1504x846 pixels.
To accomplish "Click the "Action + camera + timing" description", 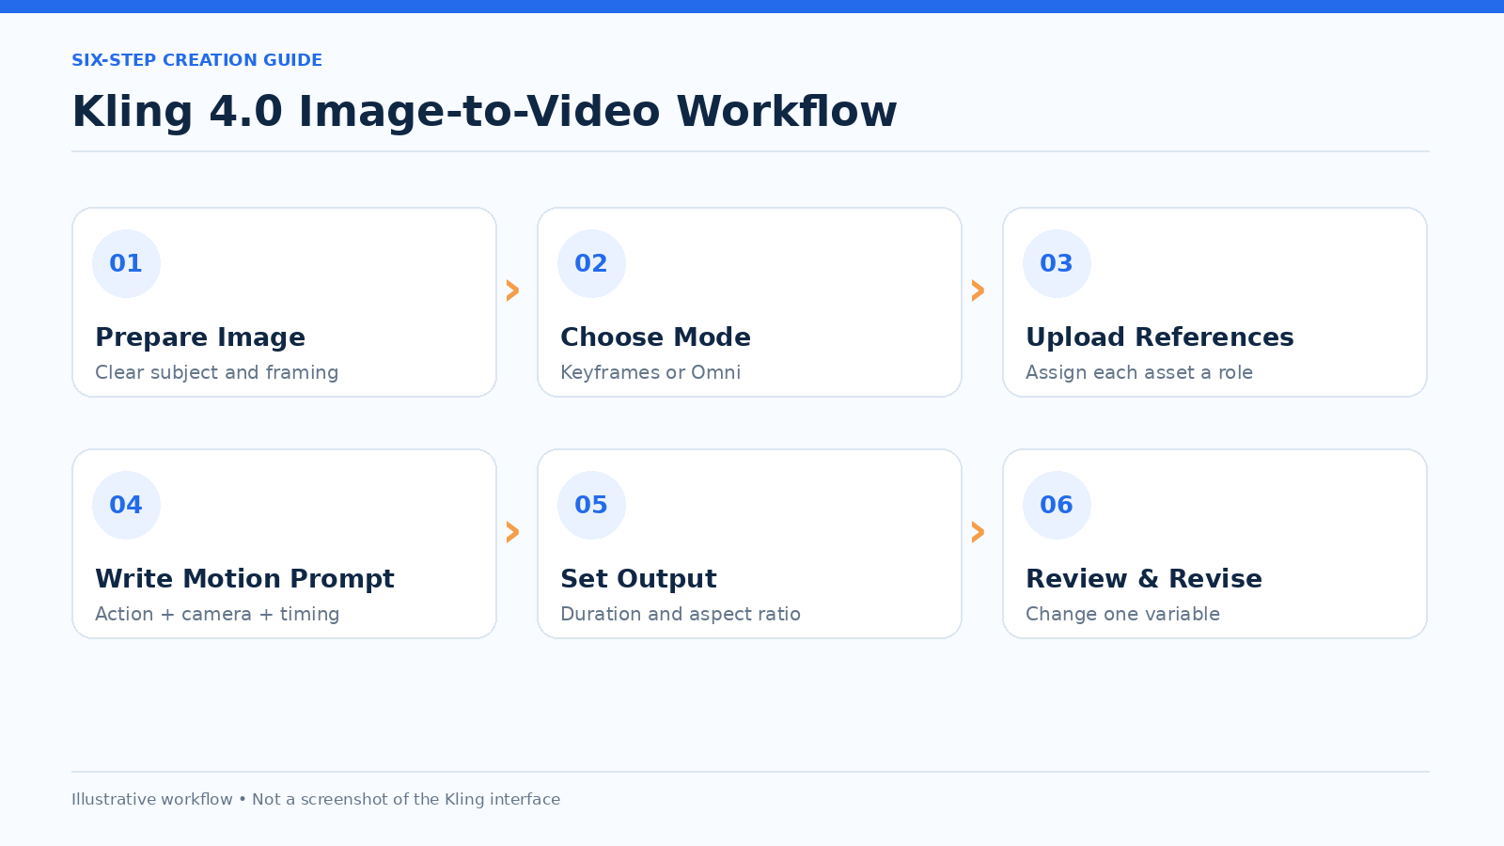I will (x=217, y=615).
